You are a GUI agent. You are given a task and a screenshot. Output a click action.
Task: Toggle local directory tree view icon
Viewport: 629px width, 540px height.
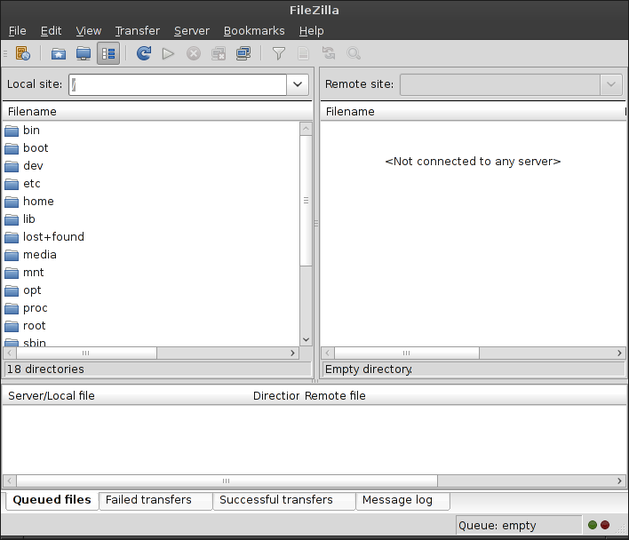[59, 53]
